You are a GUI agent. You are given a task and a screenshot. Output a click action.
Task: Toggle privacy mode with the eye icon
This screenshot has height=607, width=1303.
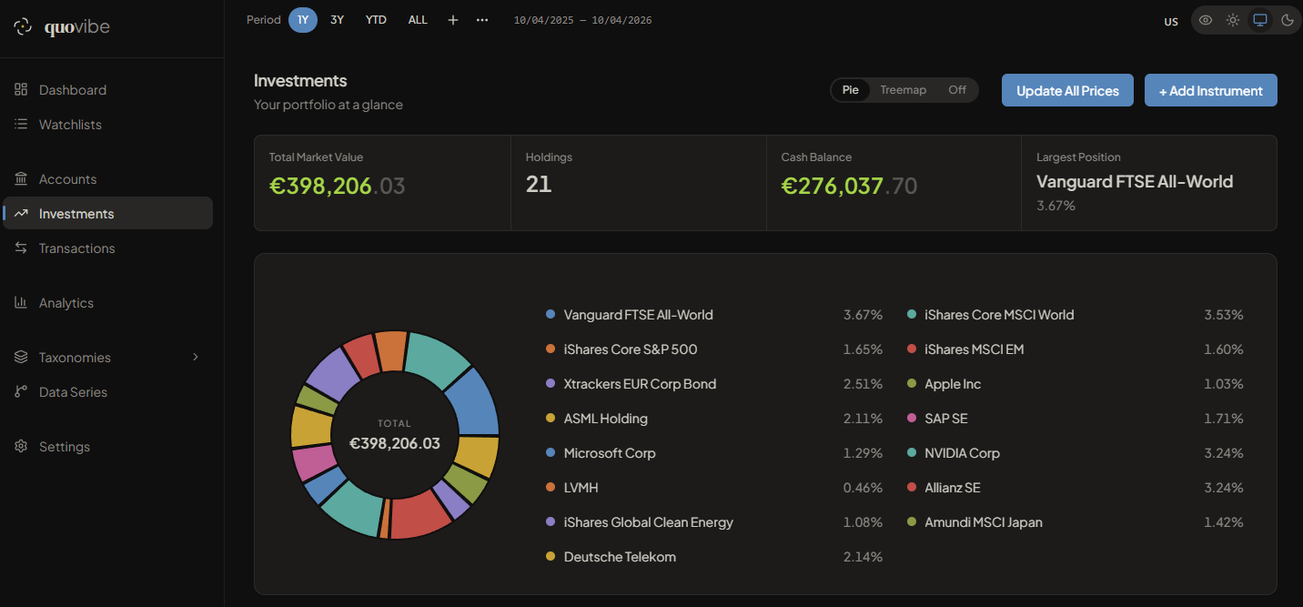1206,20
